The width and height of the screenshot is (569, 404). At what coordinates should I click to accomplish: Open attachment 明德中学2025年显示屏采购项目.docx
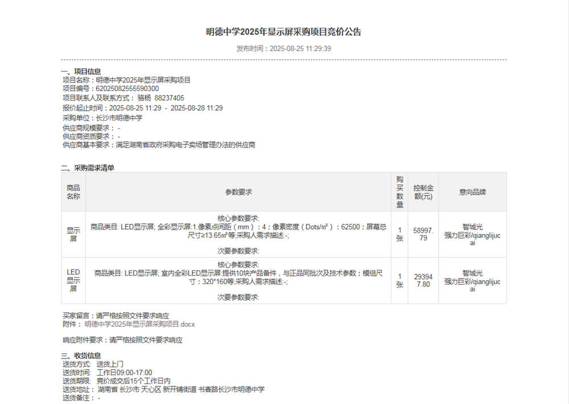pyautogui.click(x=140, y=324)
